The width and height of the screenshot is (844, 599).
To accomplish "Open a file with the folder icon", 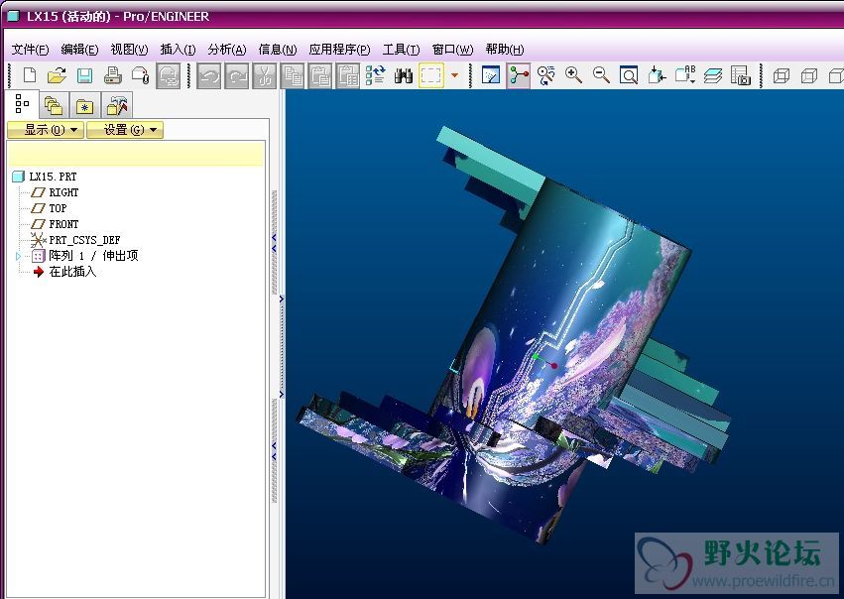I will click(x=57, y=75).
